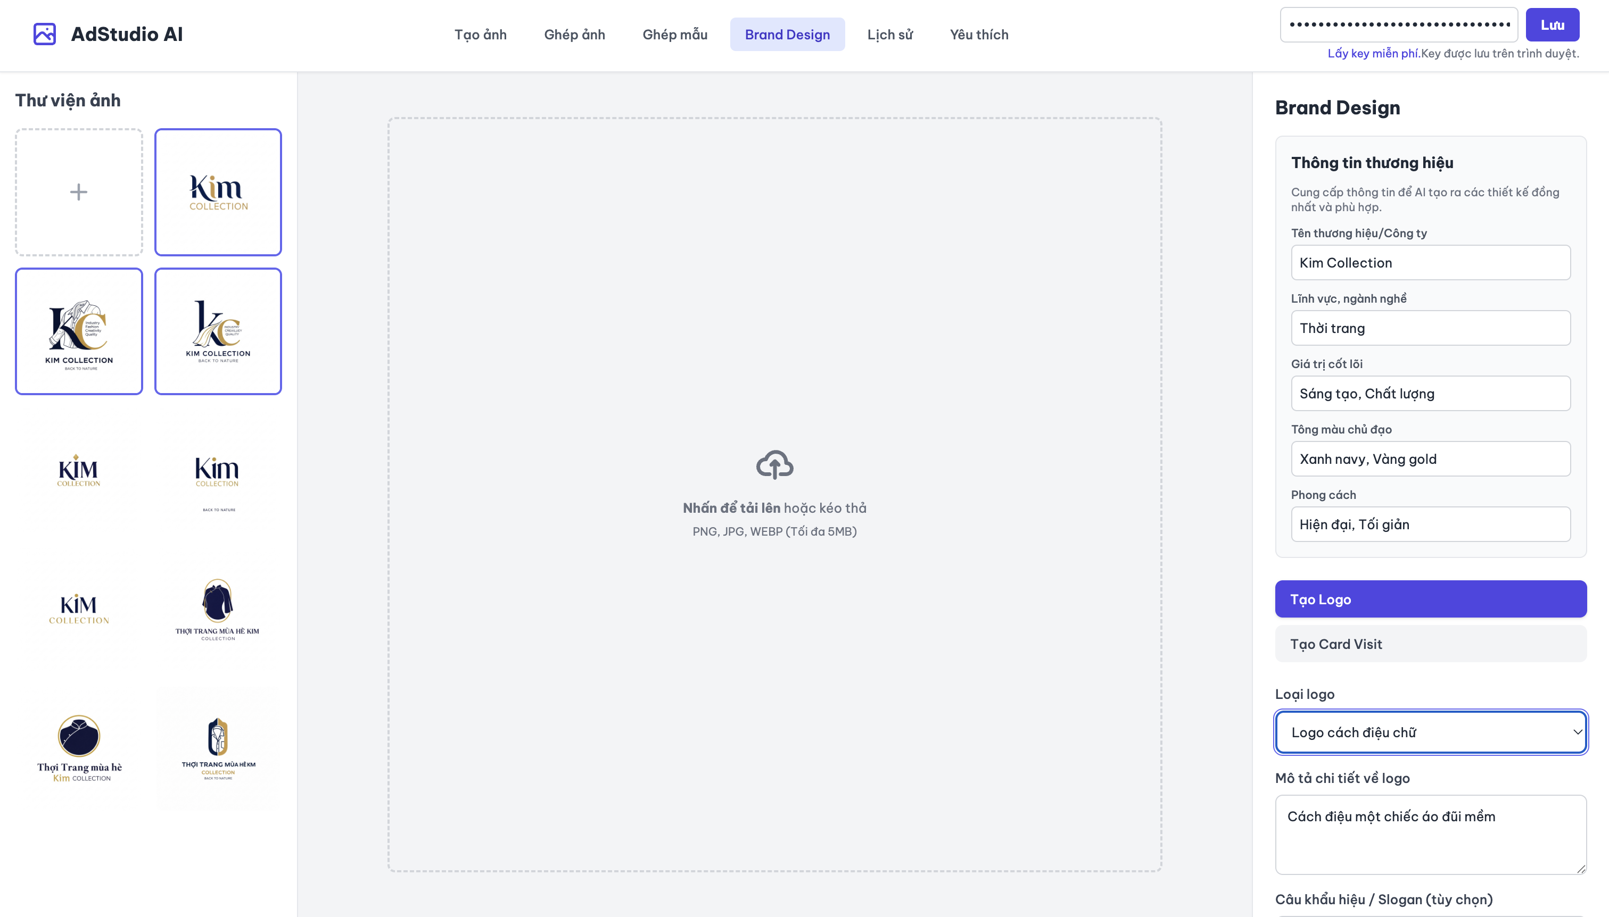This screenshot has width=1609, height=917.
Task: Select the Tạo Card Visit option
Action: click(x=1431, y=644)
